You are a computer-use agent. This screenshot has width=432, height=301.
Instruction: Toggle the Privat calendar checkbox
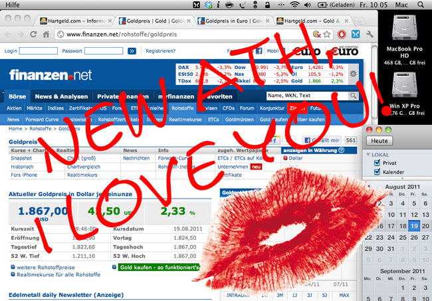tap(378, 163)
